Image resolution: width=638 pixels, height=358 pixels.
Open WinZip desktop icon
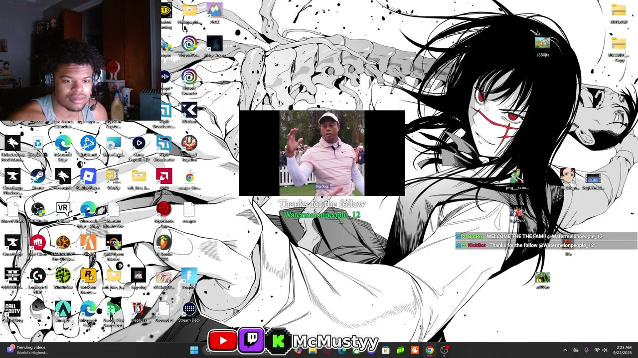coord(113,179)
